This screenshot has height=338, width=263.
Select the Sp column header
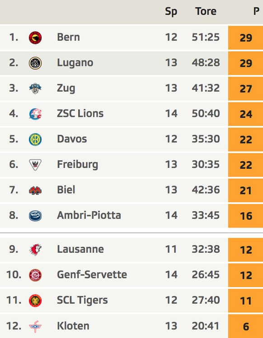click(171, 12)
